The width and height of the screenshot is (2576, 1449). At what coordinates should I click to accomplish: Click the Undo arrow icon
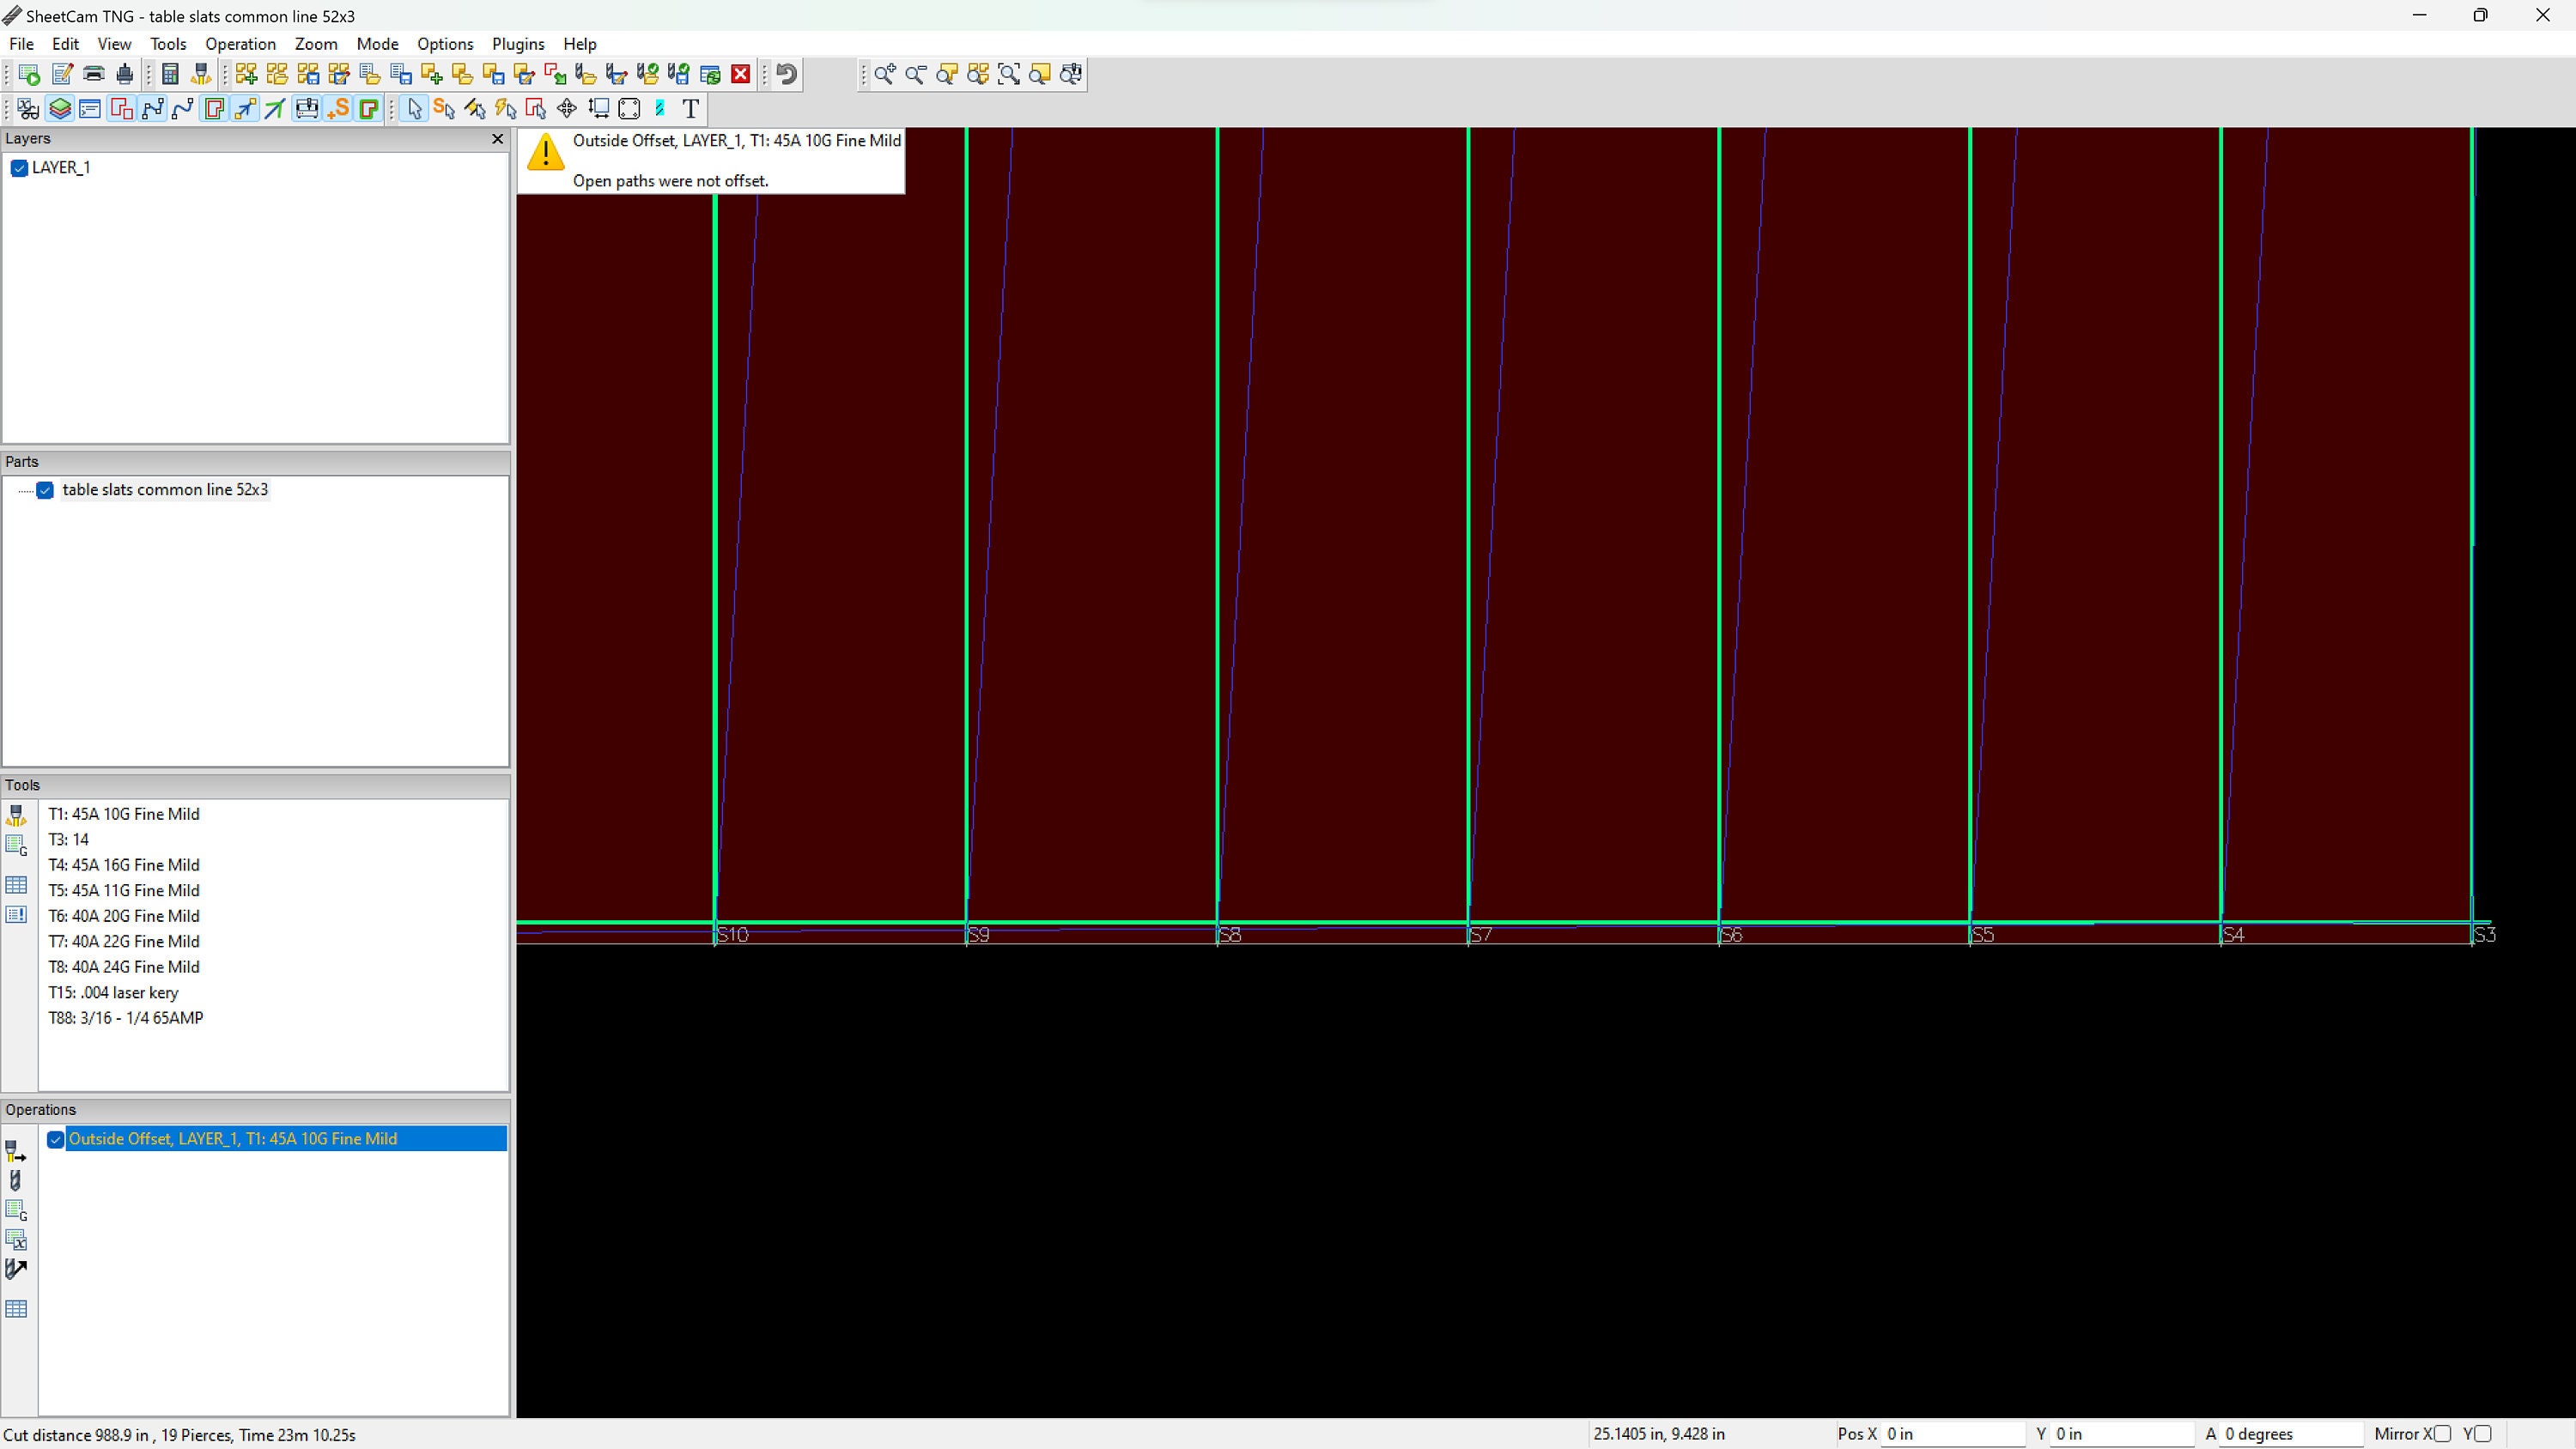pyautogui.click(x=786, y=73)
